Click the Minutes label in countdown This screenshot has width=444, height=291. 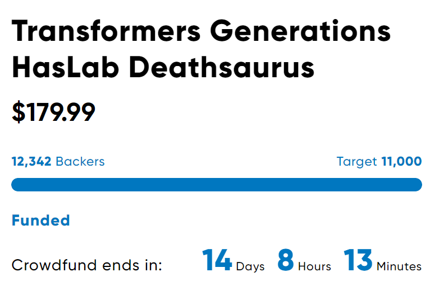click(399, 266)
